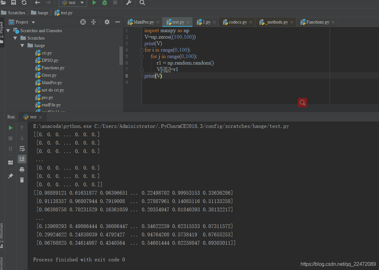The image size is (379, 270).
Task: Click the Project panel vertical scrollbar
Action: tap(121, 56)
